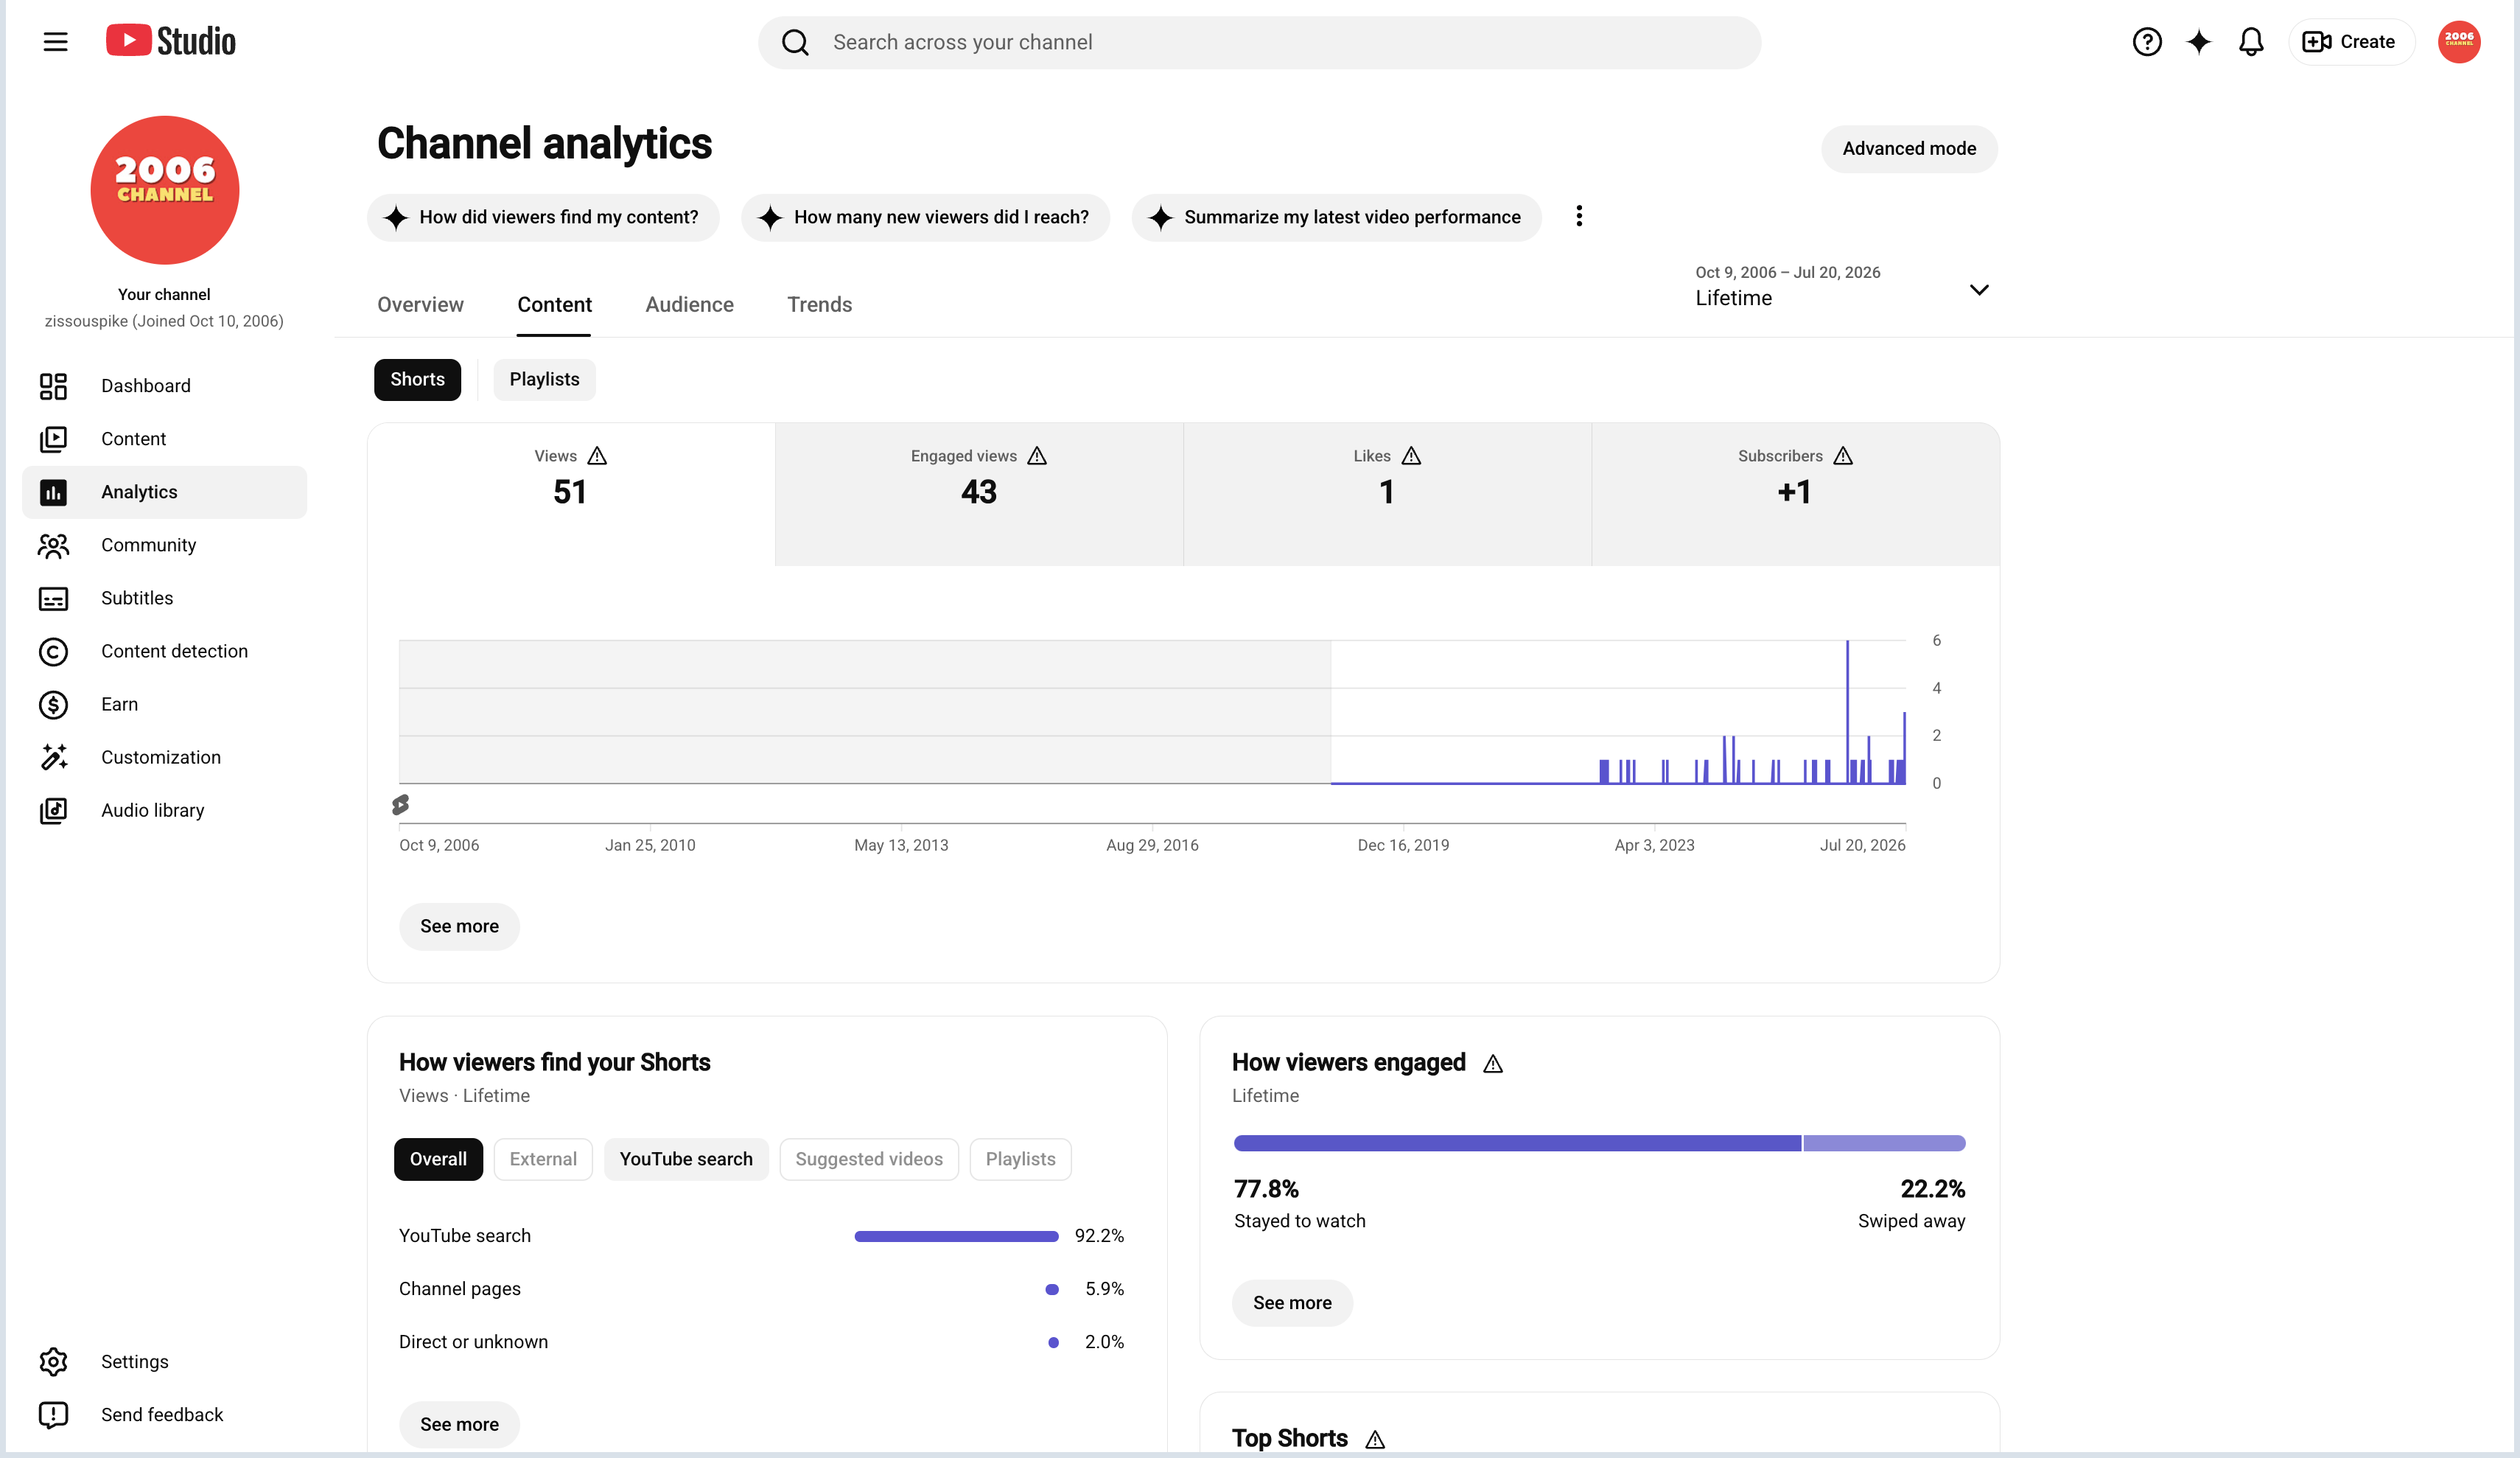Click the warning icon beside Views

click(x=597, y=456)
